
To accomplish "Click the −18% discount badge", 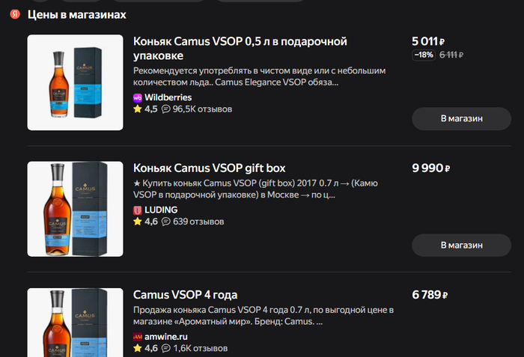I will 424,55.
